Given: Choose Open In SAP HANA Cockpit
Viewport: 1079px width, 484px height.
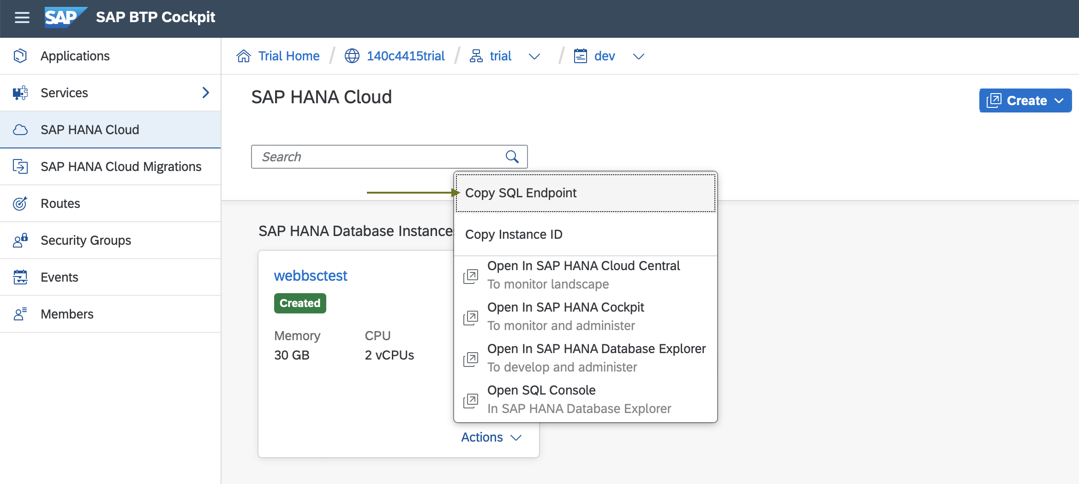Looking at the screenshot, I should coord(566,307).
